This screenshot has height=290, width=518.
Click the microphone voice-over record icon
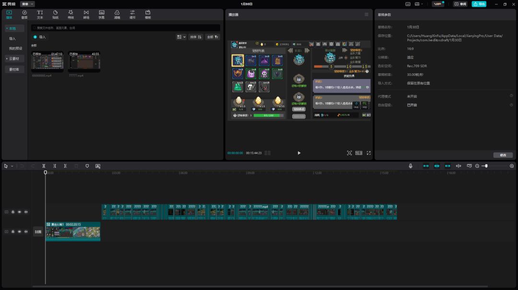pos(411,166)
